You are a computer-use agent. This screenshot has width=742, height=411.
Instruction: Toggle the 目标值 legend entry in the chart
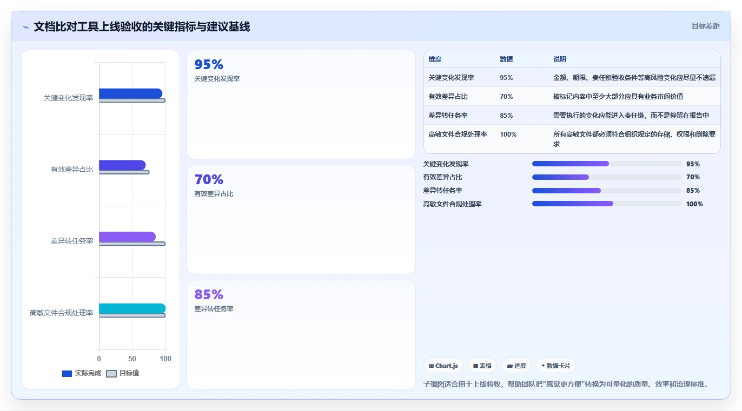(x=123, y=373)
